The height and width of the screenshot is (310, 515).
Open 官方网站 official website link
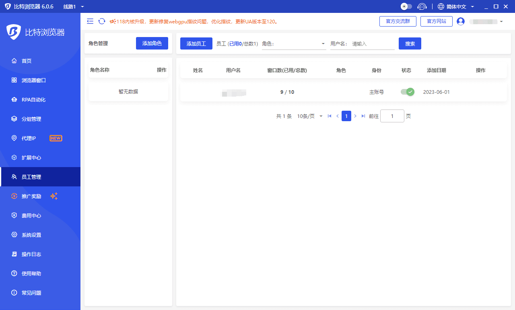436,21
